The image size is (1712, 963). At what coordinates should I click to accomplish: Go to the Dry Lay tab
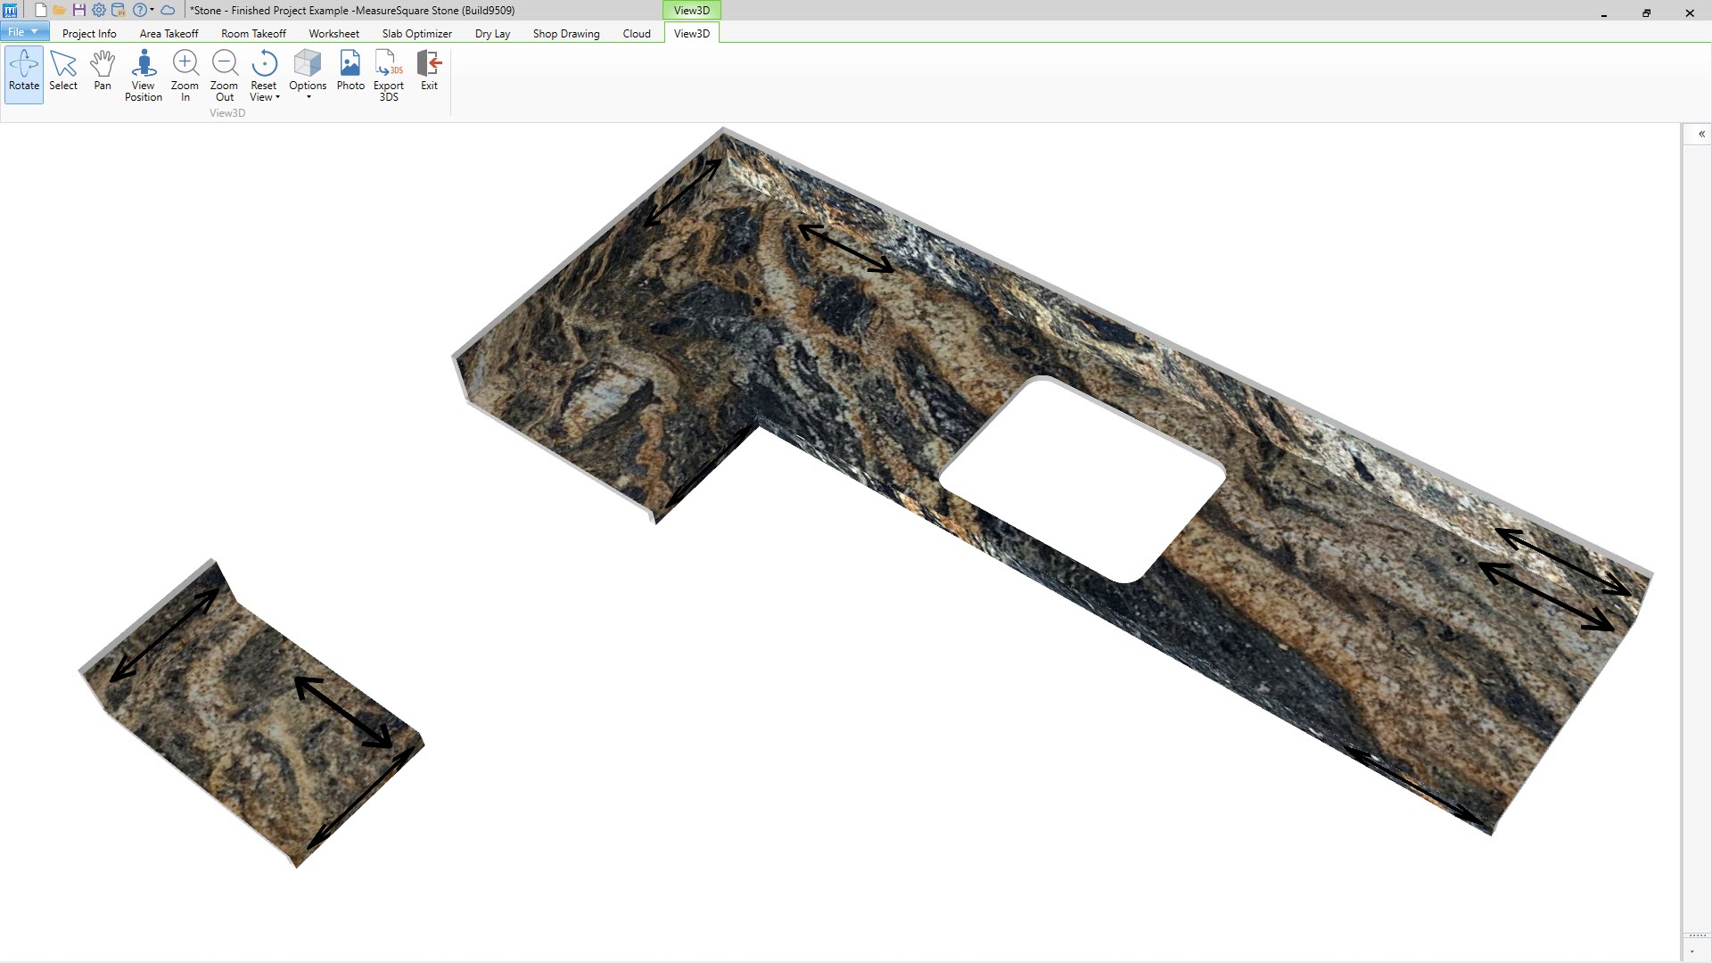(x=492, y=34)
